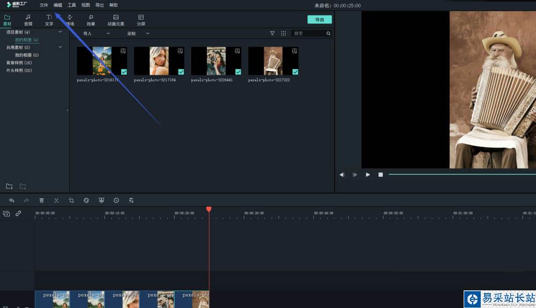Click the Split scissors icon

click(x=56, y=201)
